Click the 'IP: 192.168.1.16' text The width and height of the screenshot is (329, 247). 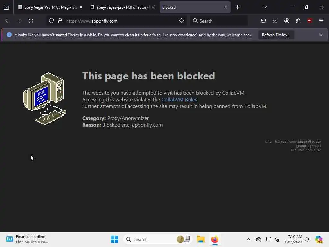coord(306,150)
